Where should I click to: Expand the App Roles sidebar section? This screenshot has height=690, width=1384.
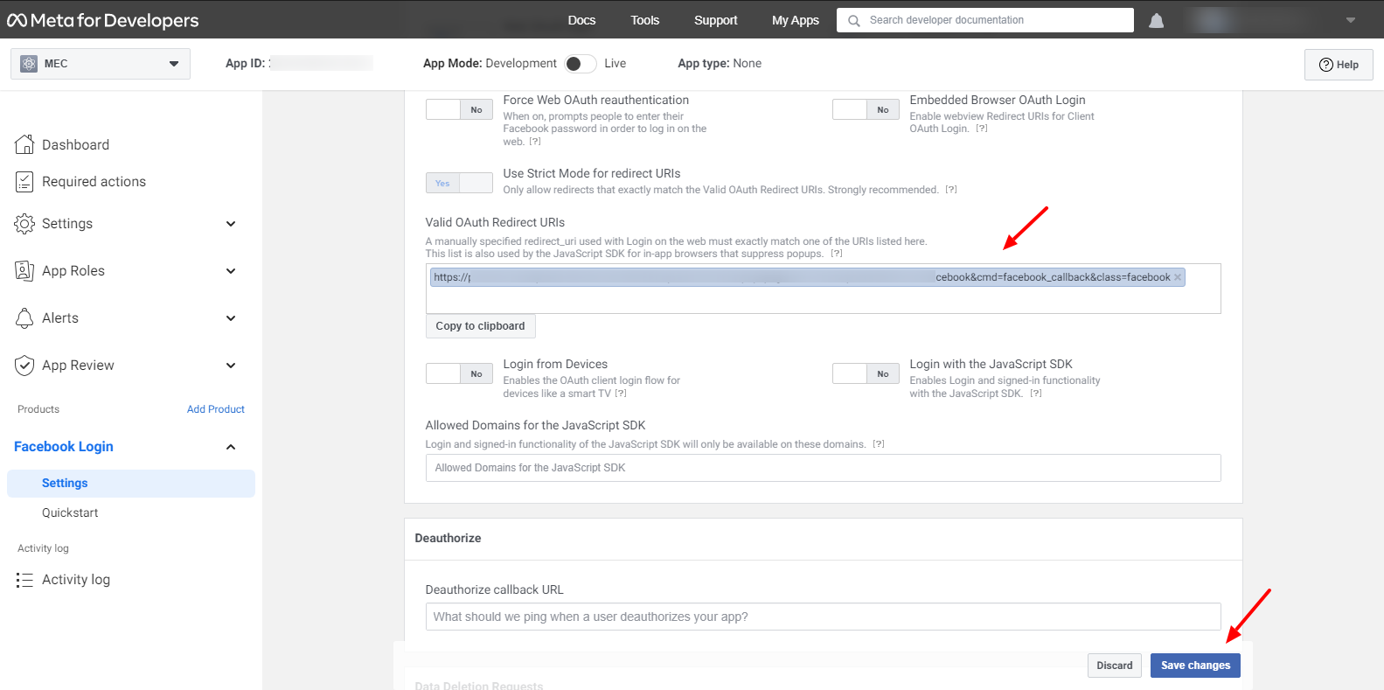tap(231, 271)
